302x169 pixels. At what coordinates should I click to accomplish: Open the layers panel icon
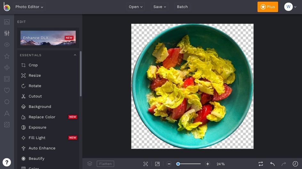coord(90,164)
